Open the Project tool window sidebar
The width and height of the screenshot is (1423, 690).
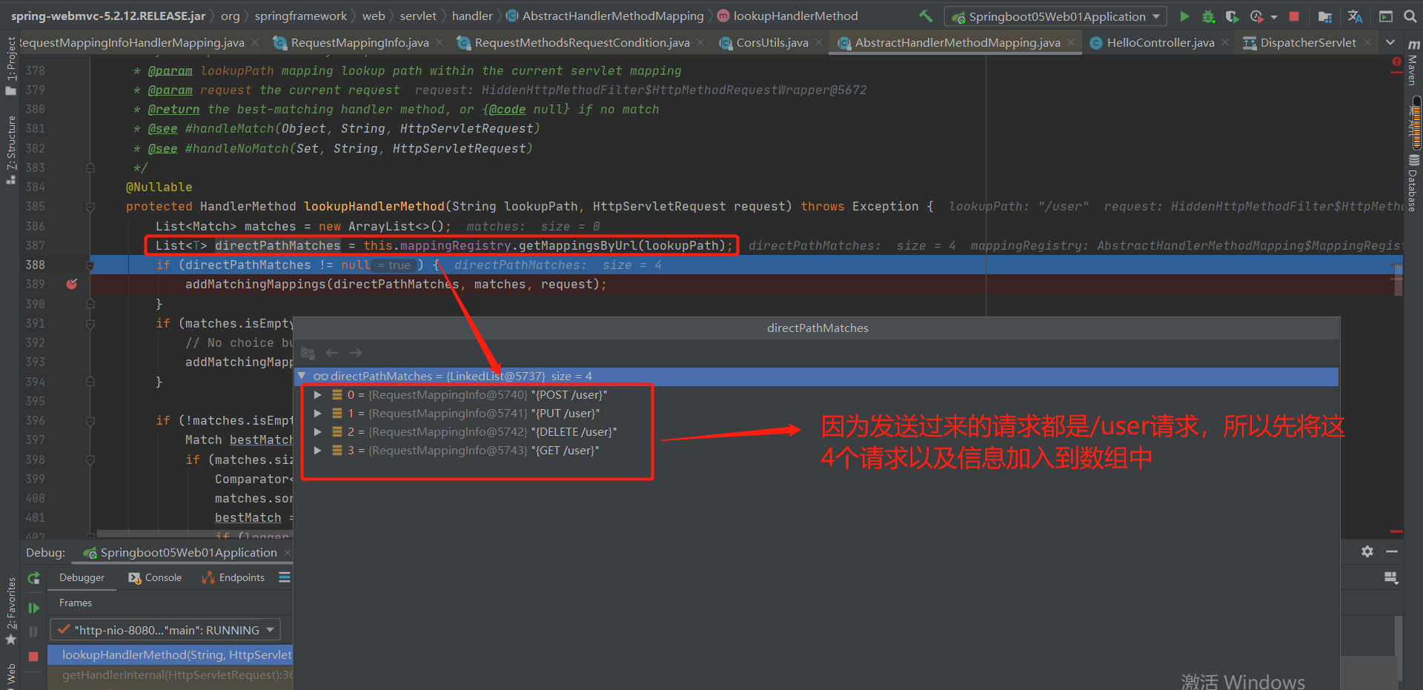coord(10,65)
